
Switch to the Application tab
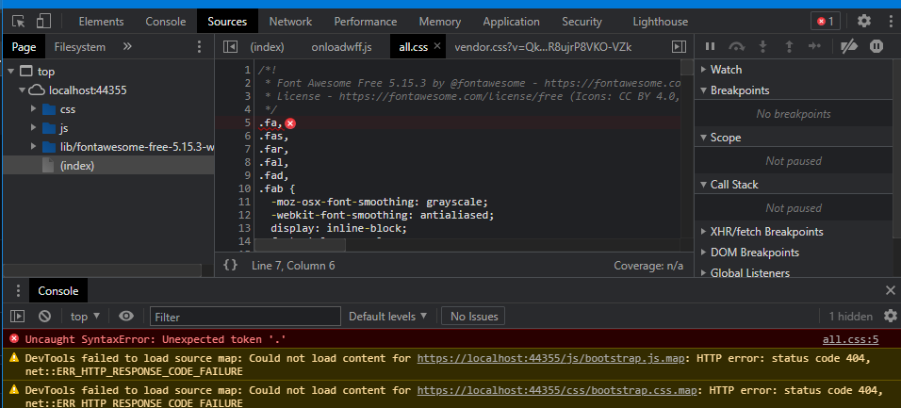511,22
